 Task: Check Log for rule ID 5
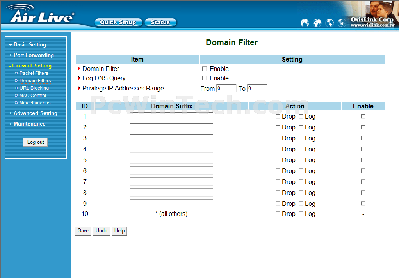pos(301,160)
